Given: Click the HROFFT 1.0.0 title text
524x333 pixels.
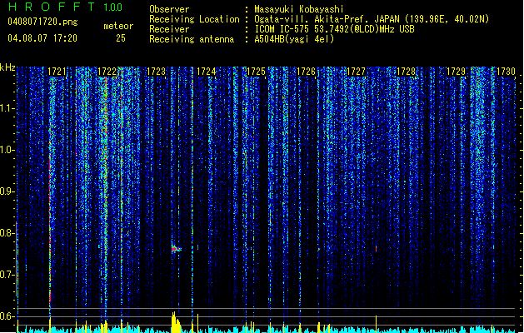Looking at the screenshot, I should [65, 7].
